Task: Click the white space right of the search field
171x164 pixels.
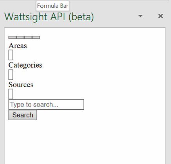Action: click(124, 105)
